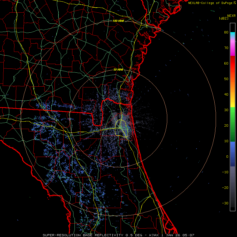
Task: Click the -10 value on the dBZ scale
Action: tap(225, 172)
